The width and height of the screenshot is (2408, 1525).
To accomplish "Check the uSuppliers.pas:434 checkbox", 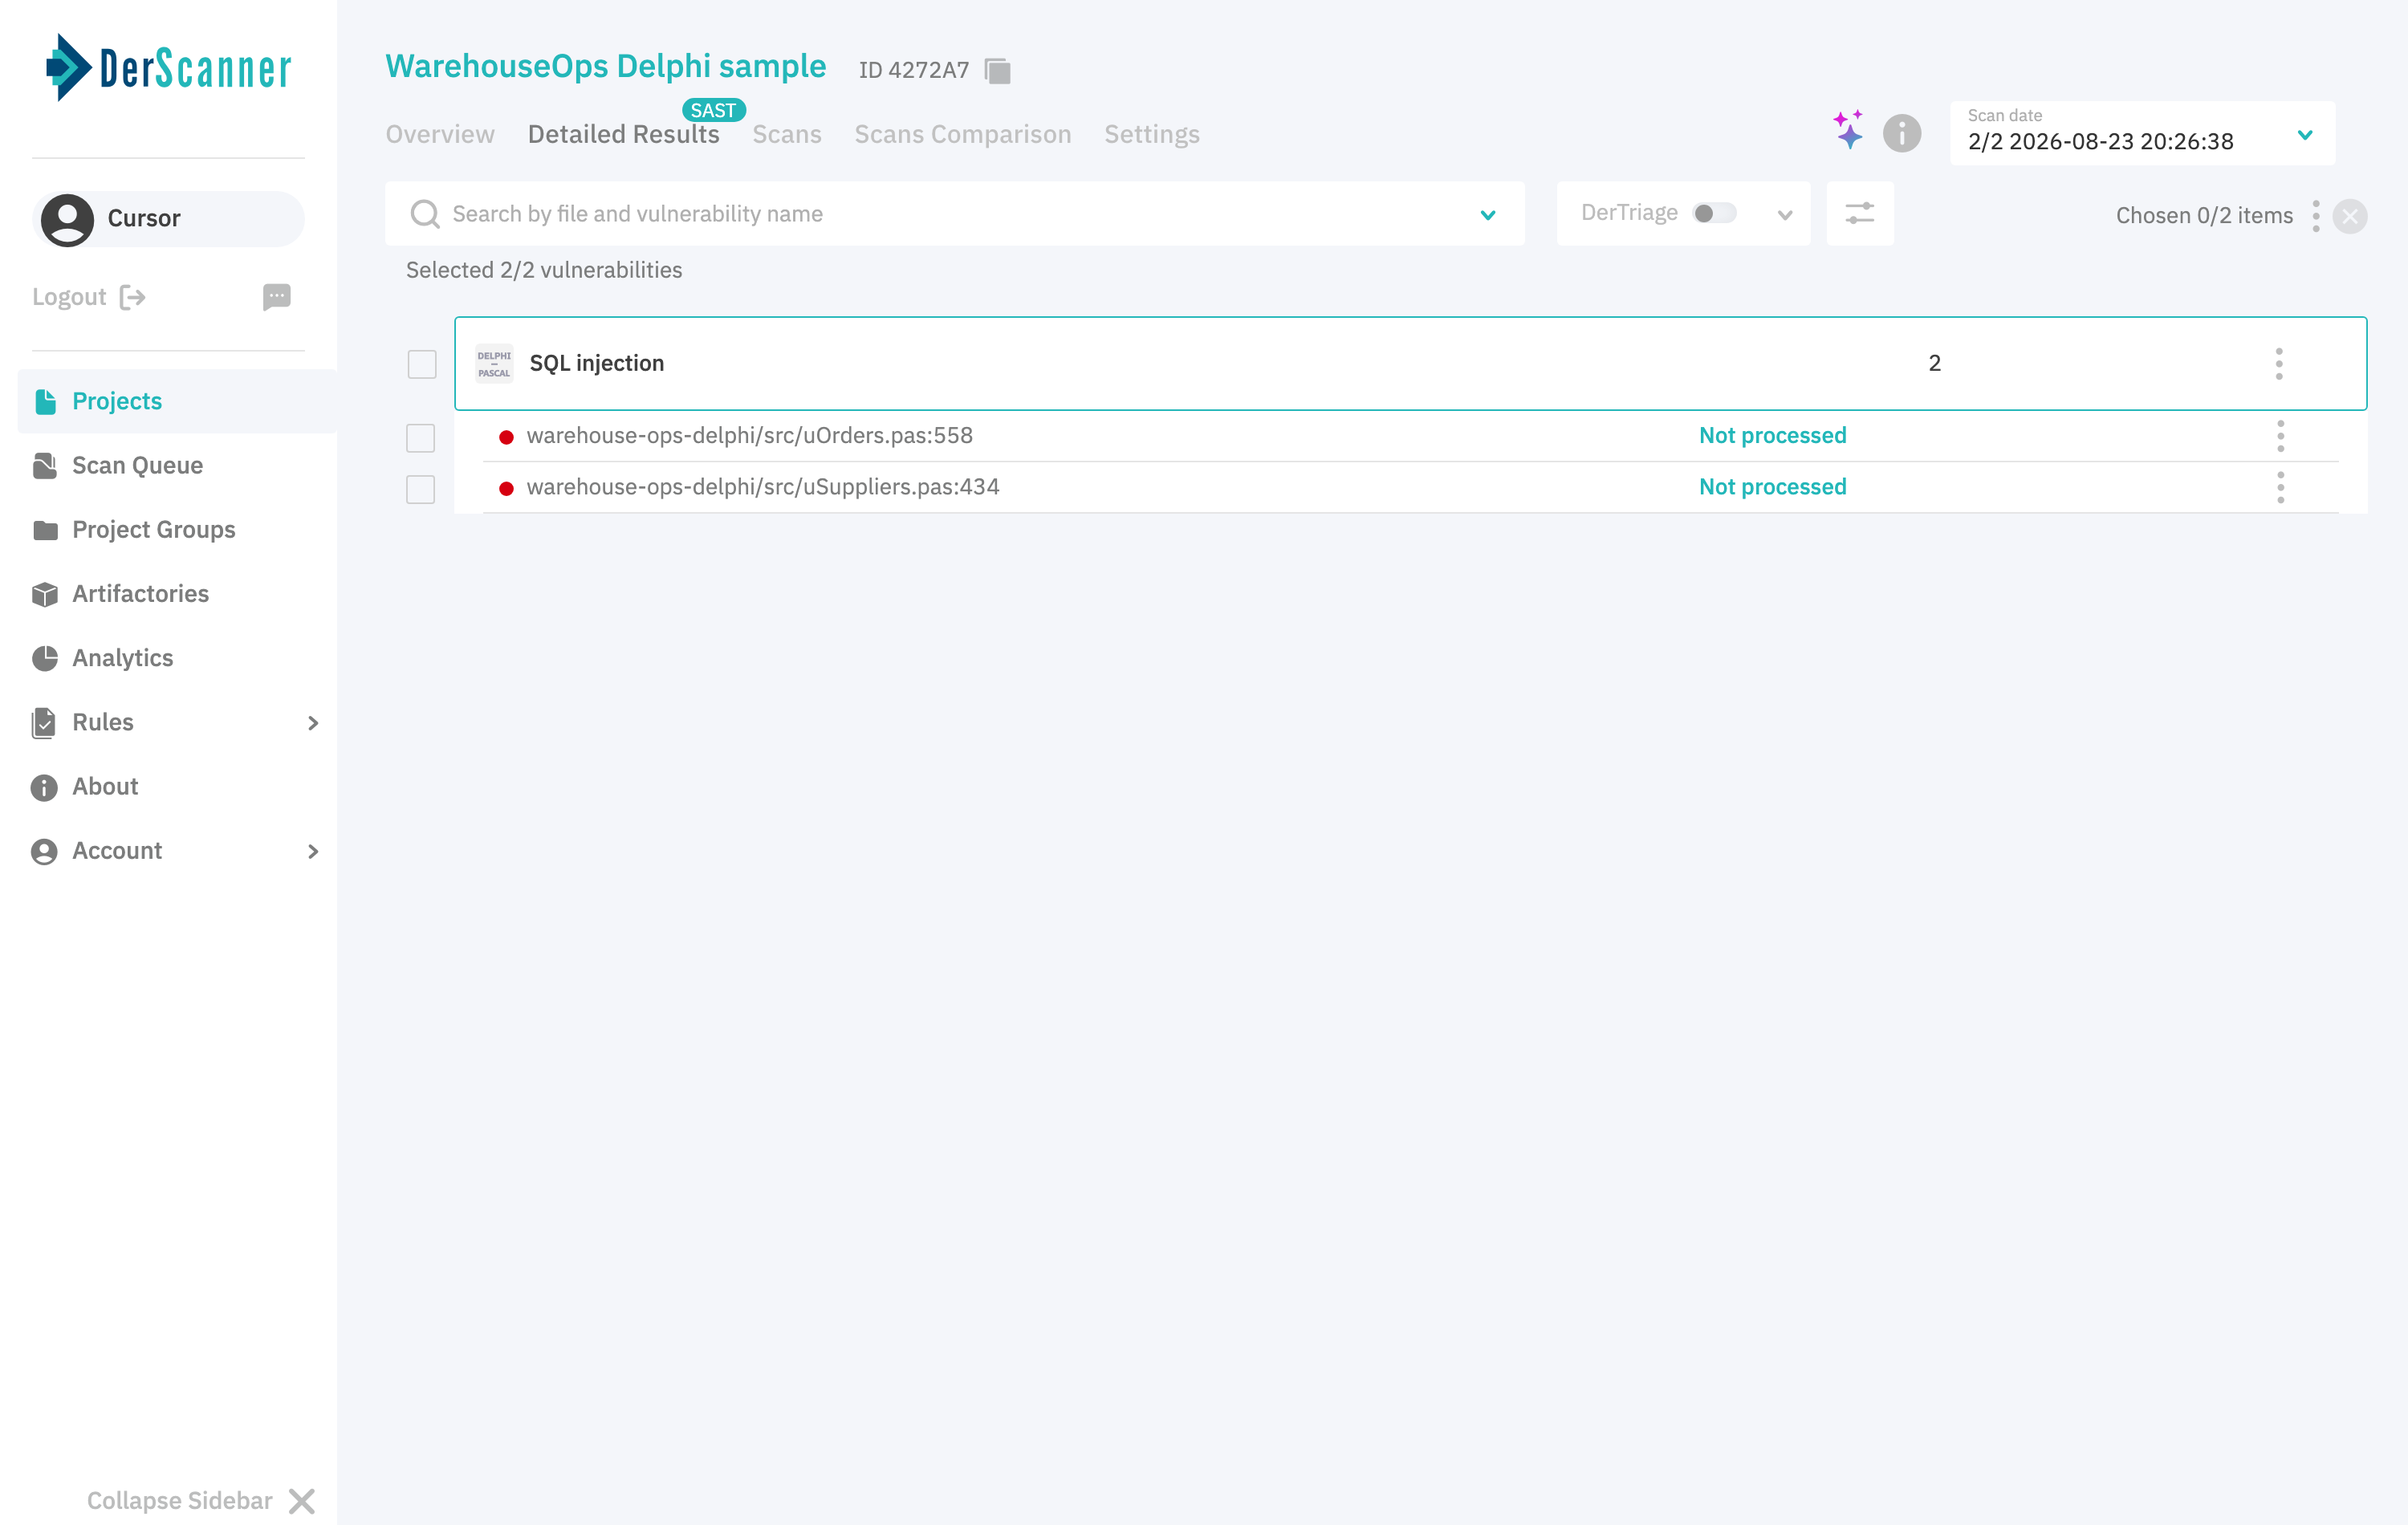I will (421, 489).
